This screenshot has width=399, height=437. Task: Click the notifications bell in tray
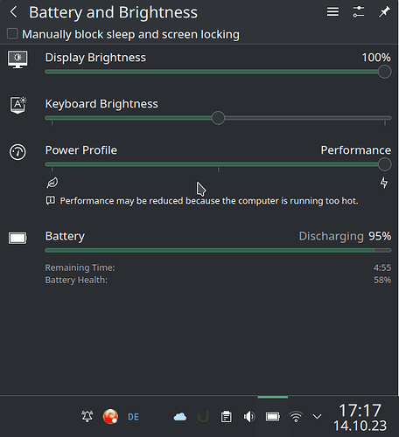tap(87, 417)
